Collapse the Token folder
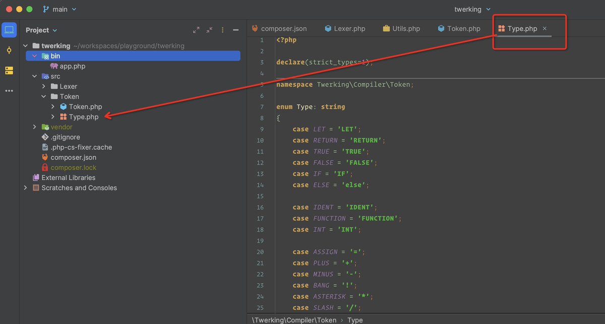 coord(44,96)
